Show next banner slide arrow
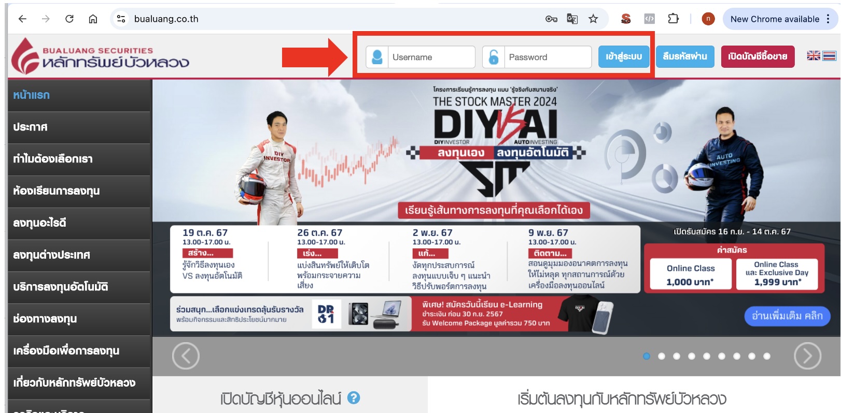 pos(807,356)
